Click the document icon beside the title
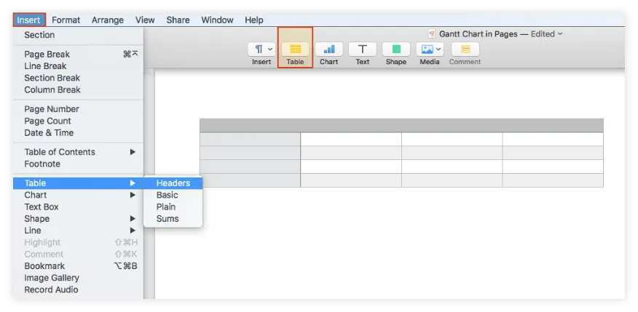Image resolution: width=638 pixels, height=312 pixels. click(x=432, y=34)
